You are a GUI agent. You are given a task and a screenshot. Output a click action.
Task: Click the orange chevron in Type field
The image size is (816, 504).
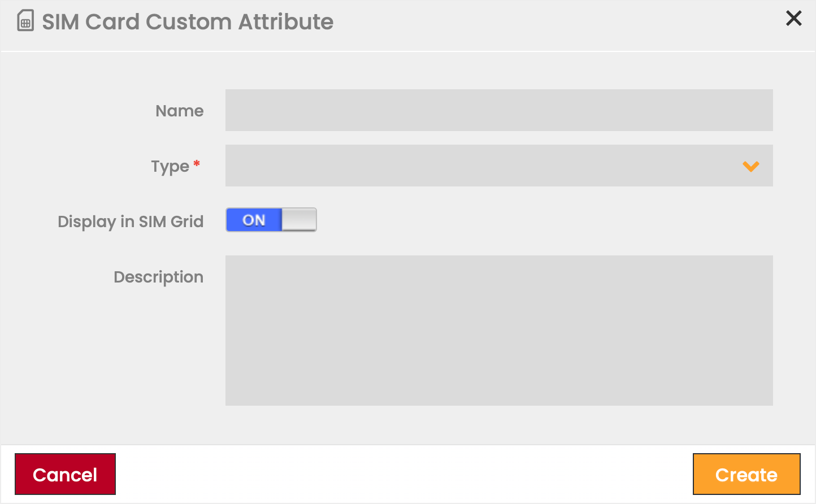point(750,166)
